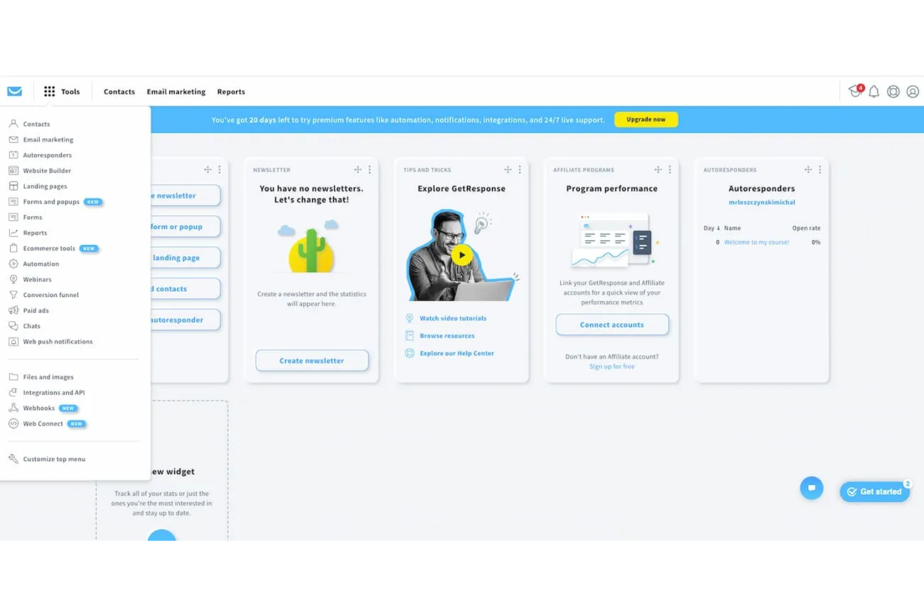Open the kebab menu on the Newsletter widget
This screenshot has height=616, width=924.
tap(370, 169)
